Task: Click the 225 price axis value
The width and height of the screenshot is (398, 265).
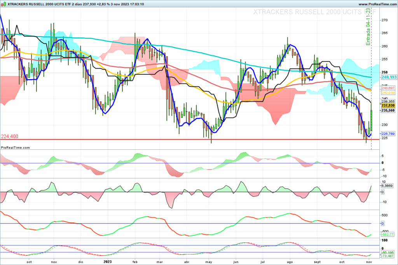Action: coord(384,138)
